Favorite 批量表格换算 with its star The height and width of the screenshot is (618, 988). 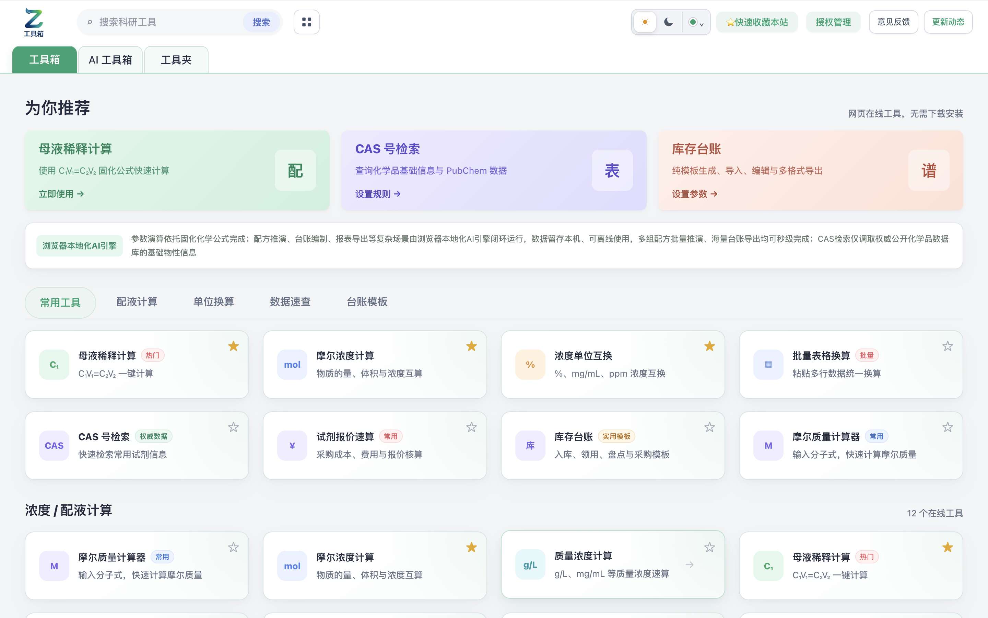click(x=948, y=346)
